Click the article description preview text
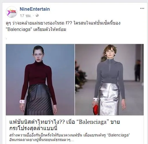Screen dimensions: 148x144 click(70, 137)
